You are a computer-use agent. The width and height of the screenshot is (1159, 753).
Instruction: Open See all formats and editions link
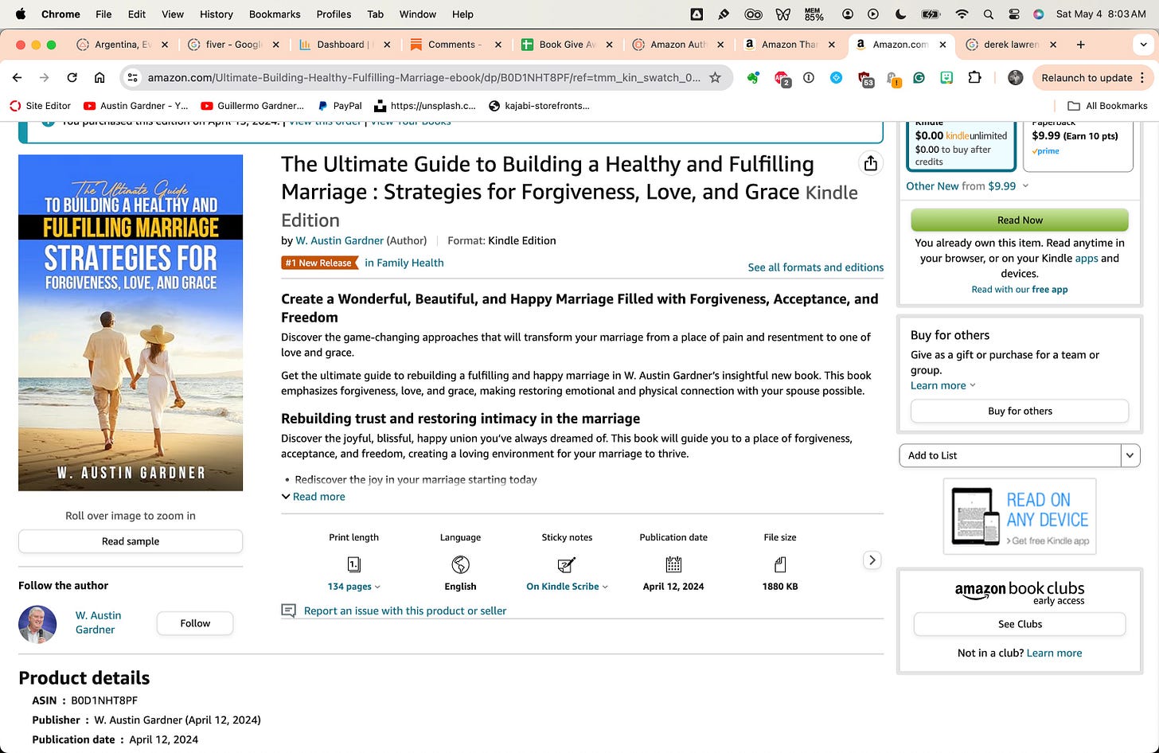815,267
